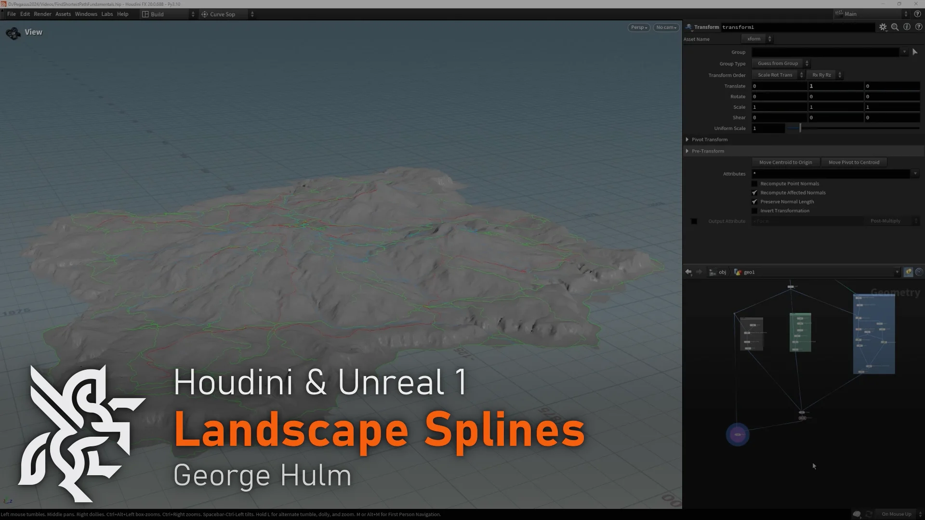Expand the Pivot Transform section
This screenshot has width=925, height=520.
click(x=687, y=139)
